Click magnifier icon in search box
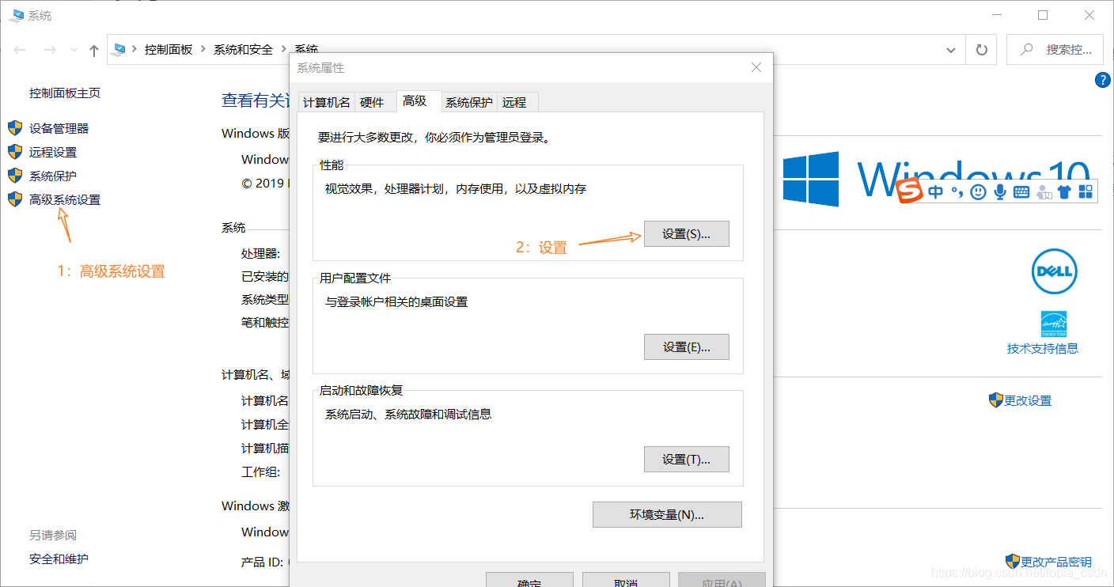Screen dimensions: 1114x587 (x=1027, y=49)
